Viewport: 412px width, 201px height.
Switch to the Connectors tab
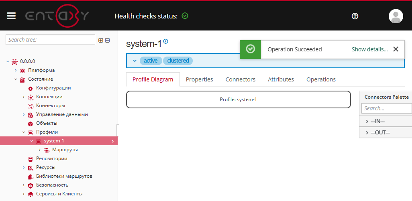click(x=240, y=79)
